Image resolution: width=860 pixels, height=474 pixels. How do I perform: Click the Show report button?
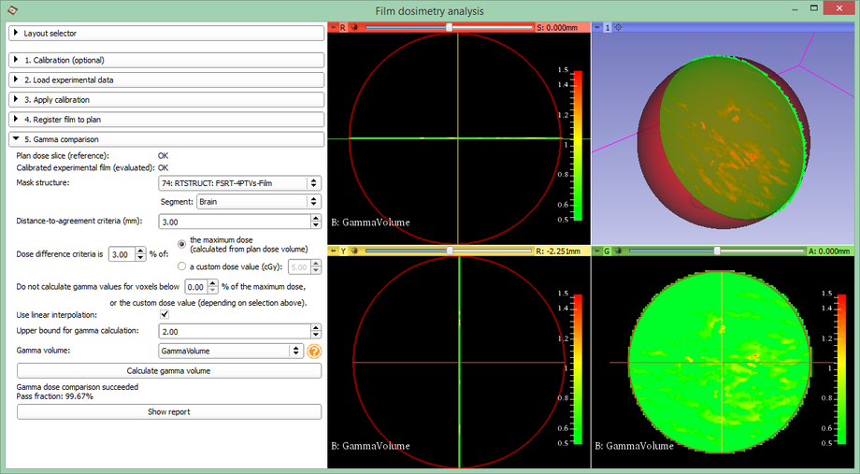[x=168, y=411]
